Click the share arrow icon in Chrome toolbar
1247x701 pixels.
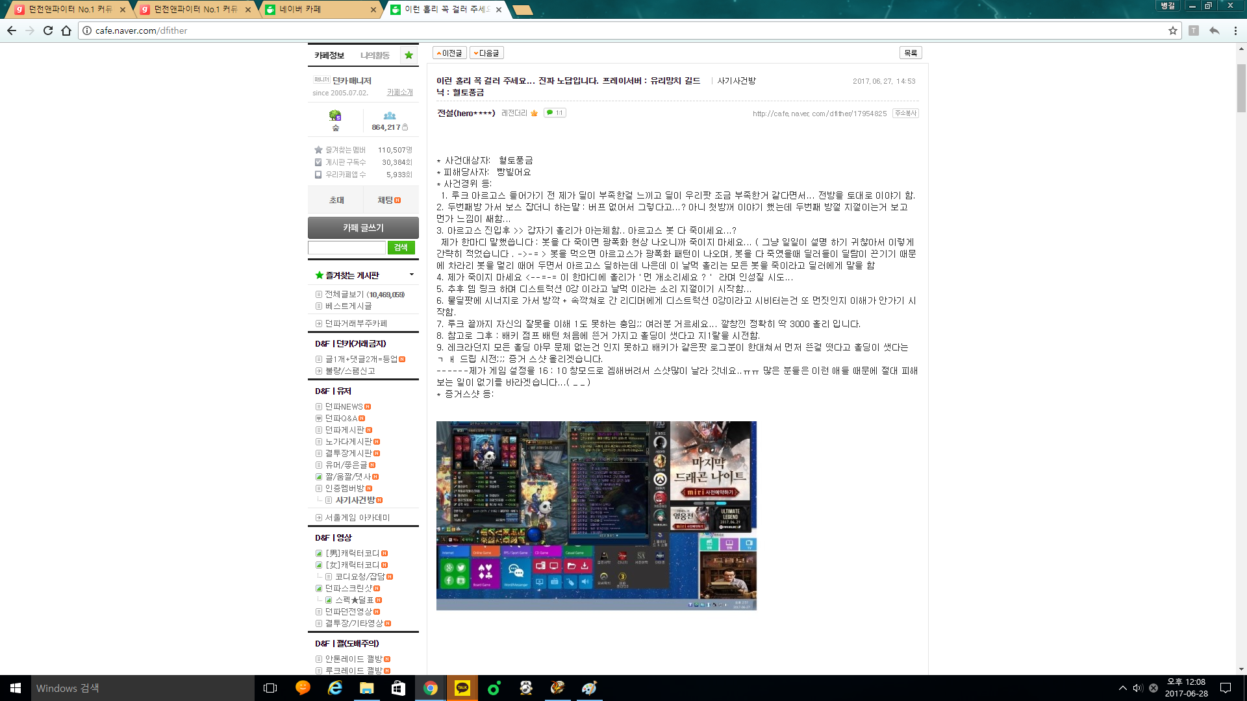(1215, 31)
